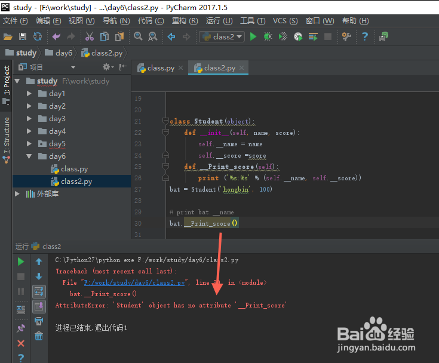Close the class2.py editor tab
The height and width of the screenshot is (363, 439).
point(242,68)
